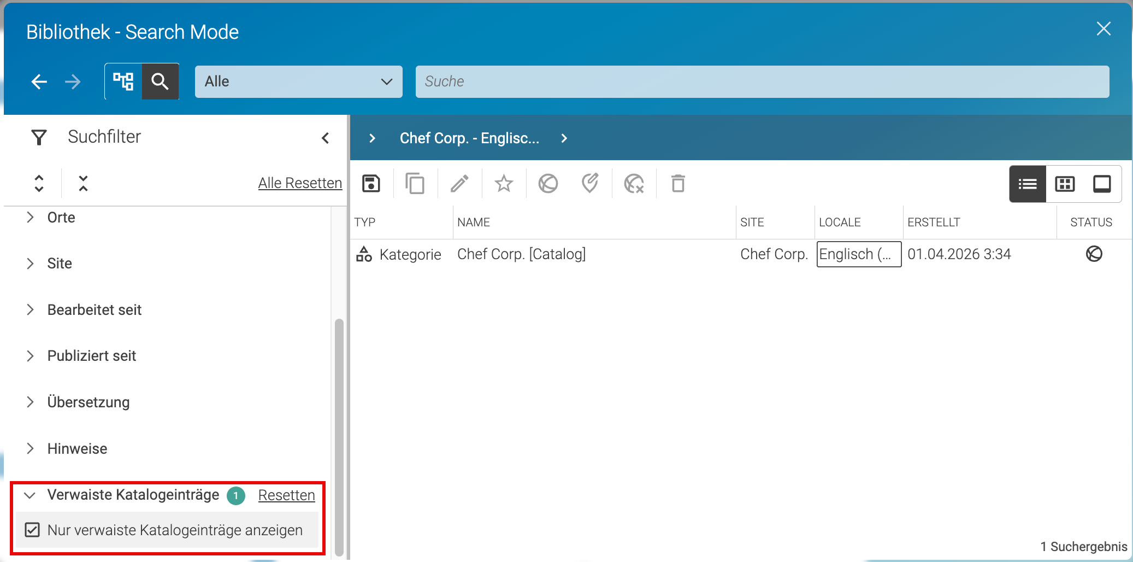Click the status globe icon in row

(1094, 254)
